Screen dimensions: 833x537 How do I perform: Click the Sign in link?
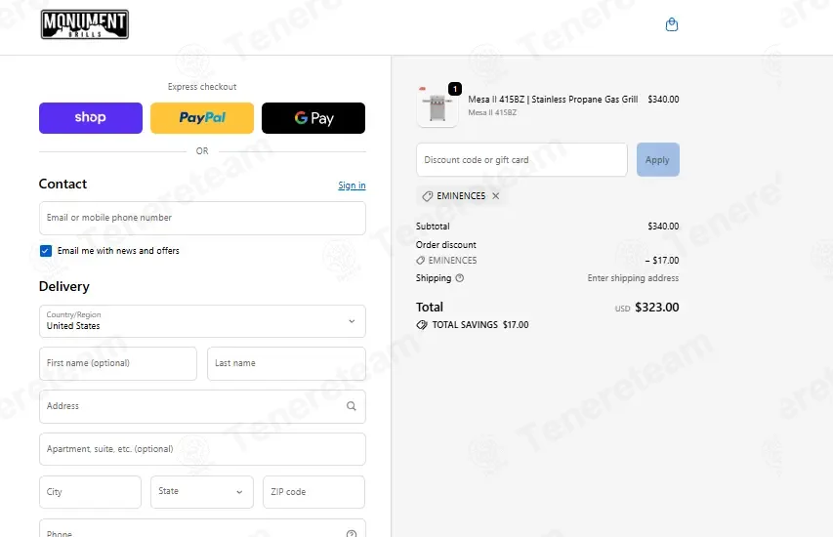tap(352, 186)
